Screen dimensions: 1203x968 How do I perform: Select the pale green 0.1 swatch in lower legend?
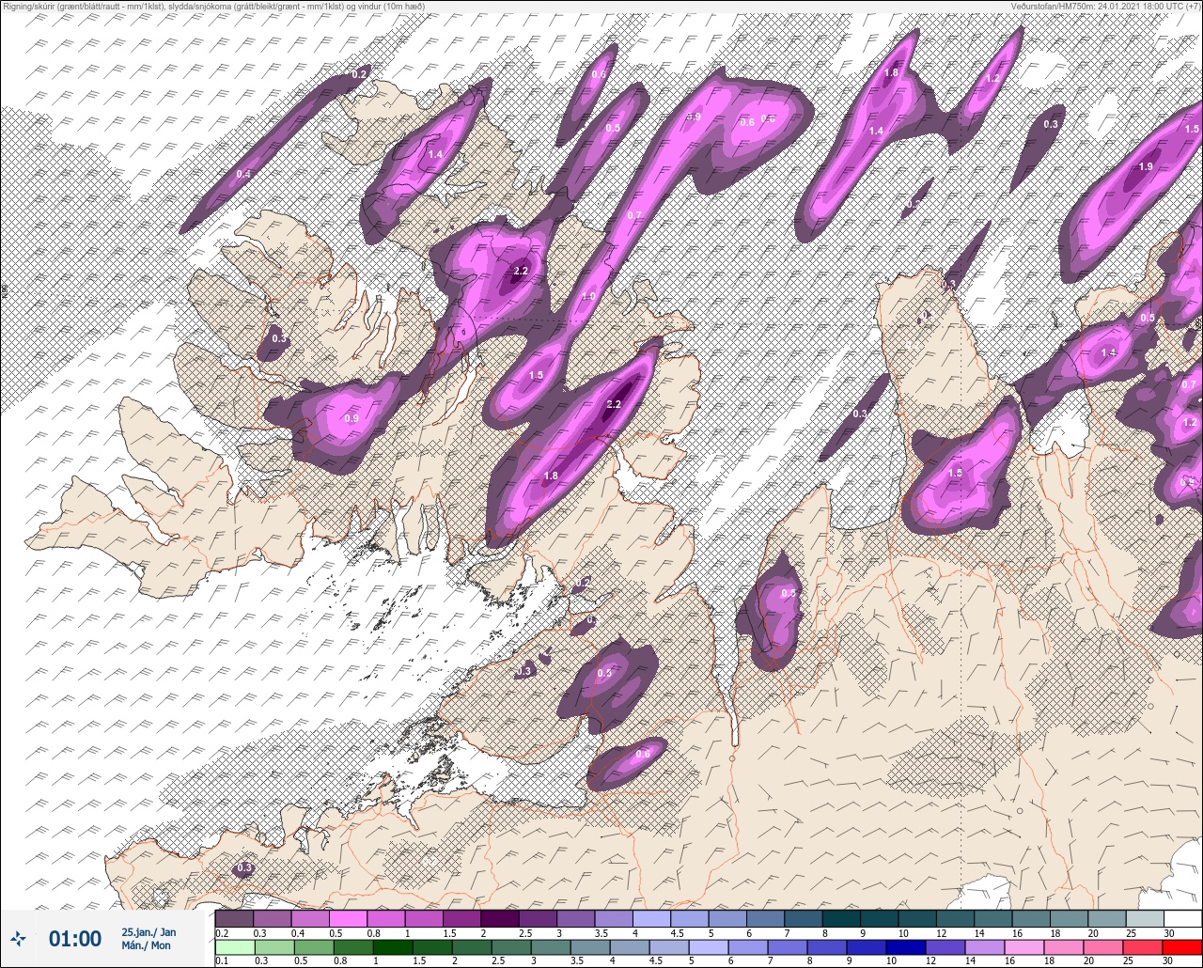tap(234, 947)
